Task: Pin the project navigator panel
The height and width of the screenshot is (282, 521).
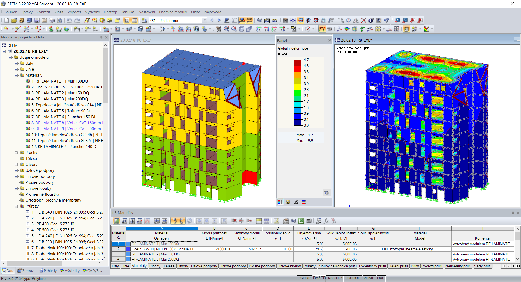Action: 101,37
